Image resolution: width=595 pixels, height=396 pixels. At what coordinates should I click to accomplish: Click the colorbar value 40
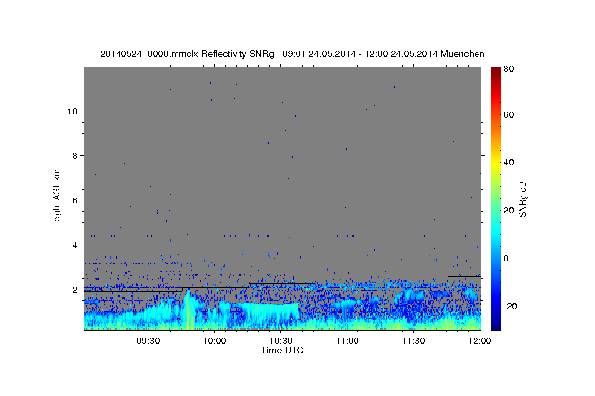pyautogui.click(x=509, y=162)
